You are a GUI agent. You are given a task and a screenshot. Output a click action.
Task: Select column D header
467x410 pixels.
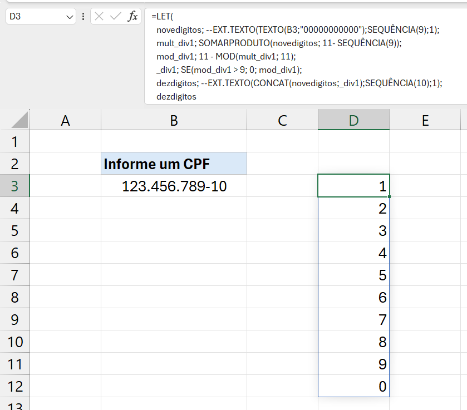[x=353, y=120]
